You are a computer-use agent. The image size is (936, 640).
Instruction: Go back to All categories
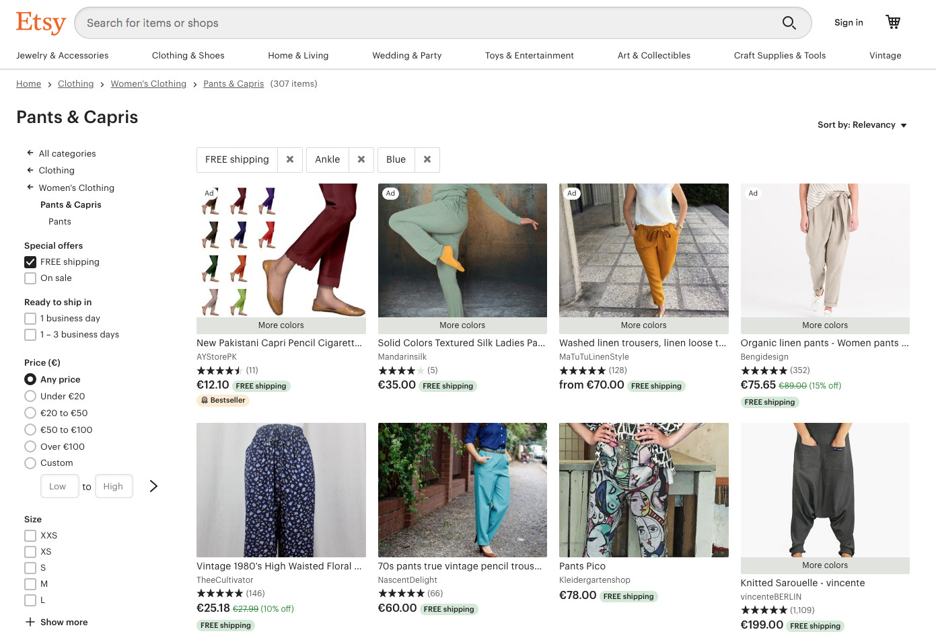(67, 153)
